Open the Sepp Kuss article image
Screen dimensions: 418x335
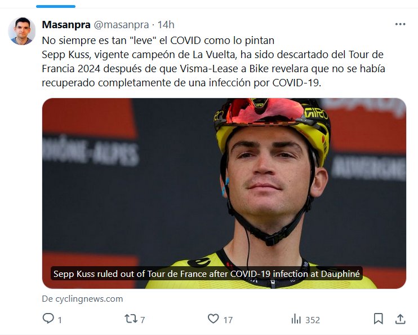tap(224, 180)
